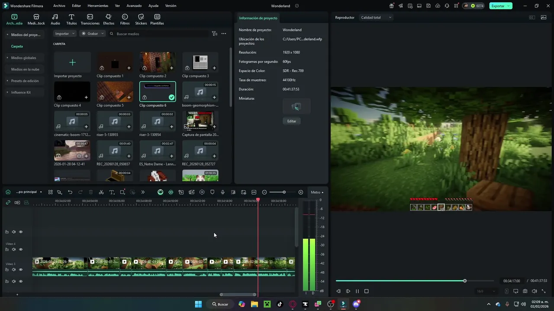Select the crop tool in timeline toolbar
This screenshot has width=554, height=311.
[x=122, y=192]
